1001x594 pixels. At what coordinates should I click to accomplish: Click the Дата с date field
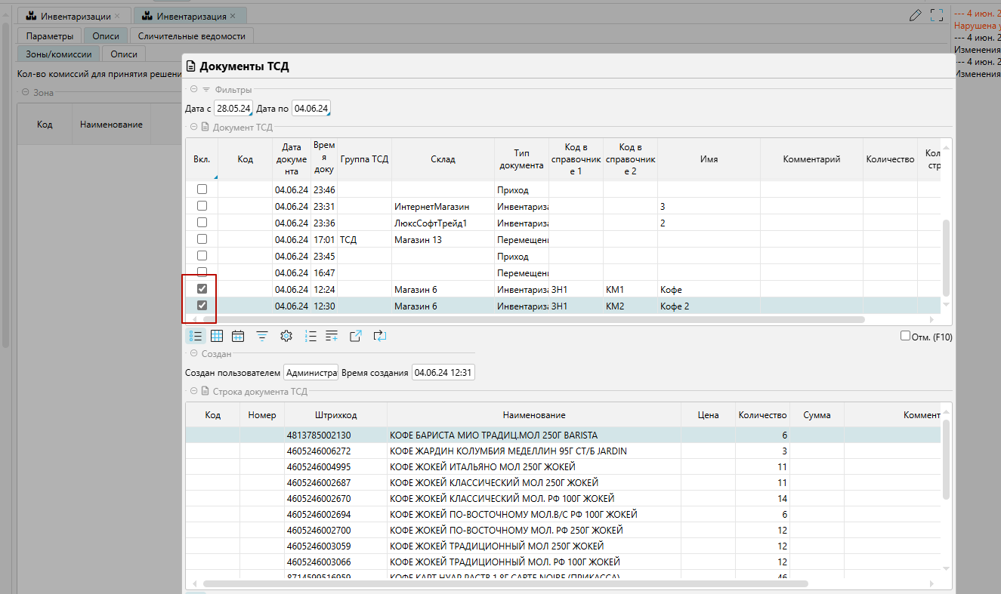tap(233, 109)
